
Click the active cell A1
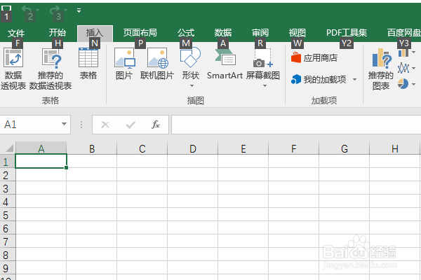click(41, 161)
